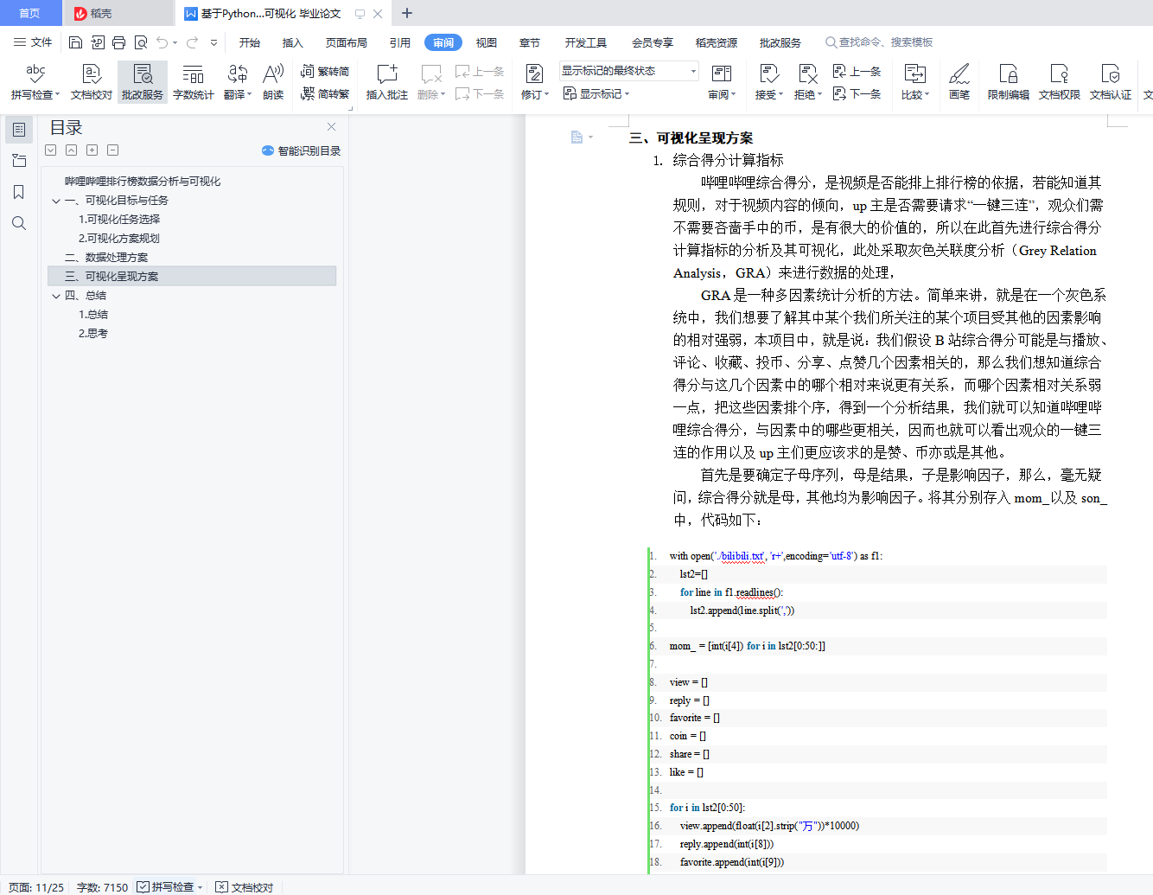Viewport: 1153px width, 895px height.
Task: Switch to the 开发工具 ribbon tab
Action: [x=586, y=42]
